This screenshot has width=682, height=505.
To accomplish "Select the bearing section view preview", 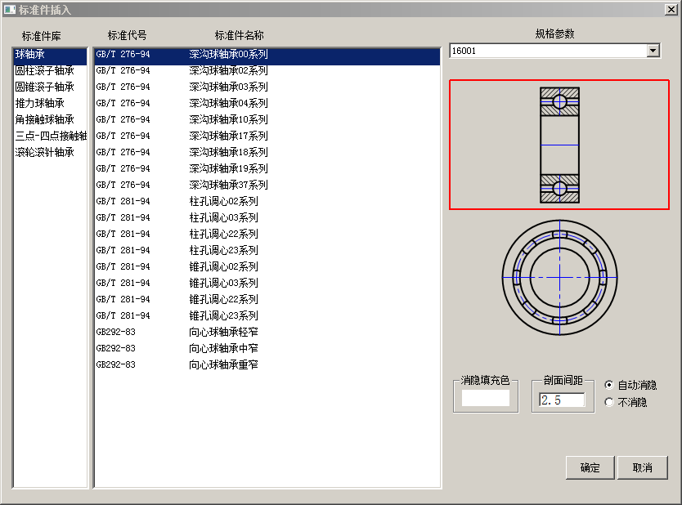I will (559, 145).
